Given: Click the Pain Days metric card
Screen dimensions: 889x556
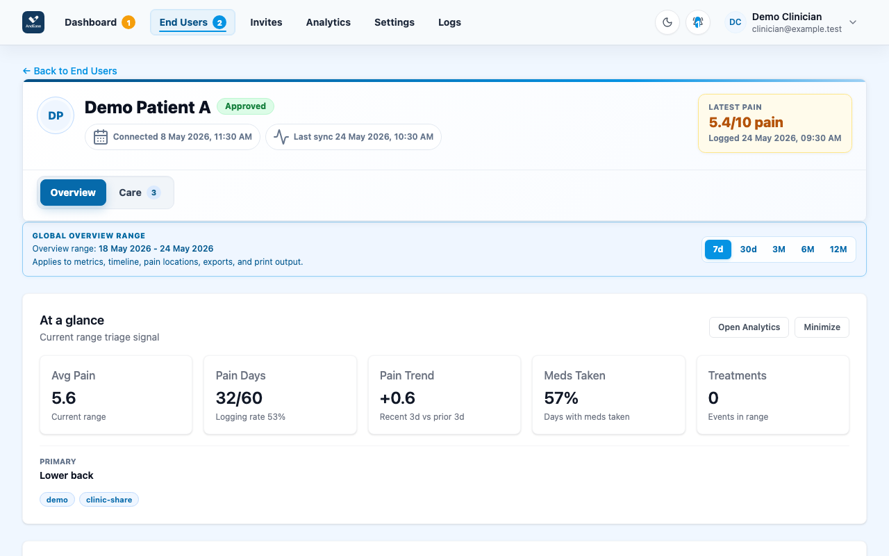Looking at the screenshot, I should (x=280, y=395).
